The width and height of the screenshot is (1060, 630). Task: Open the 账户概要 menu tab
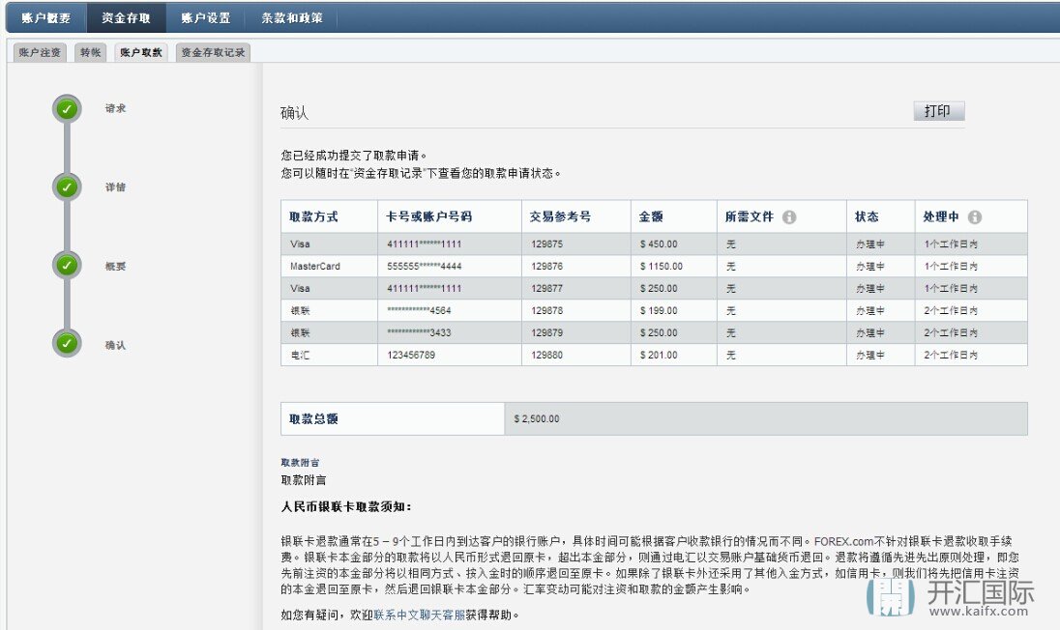point(45,17)
